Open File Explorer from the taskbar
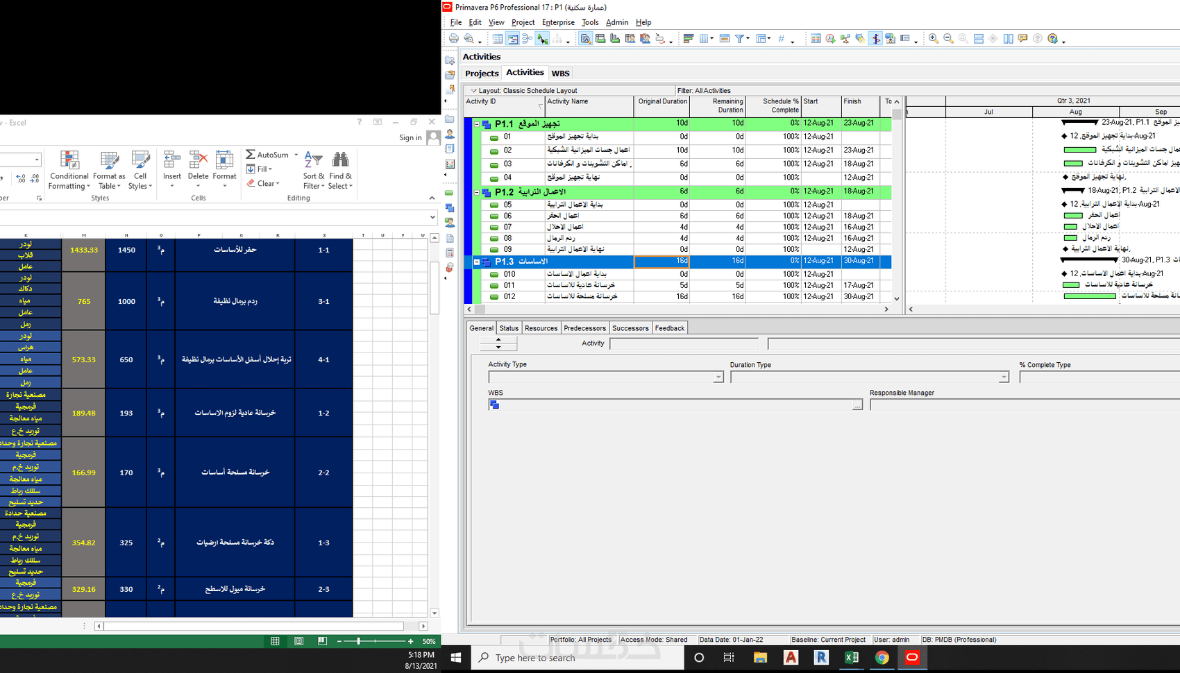Viewport: 1180px width, 673px height. [x=760, y=657]
